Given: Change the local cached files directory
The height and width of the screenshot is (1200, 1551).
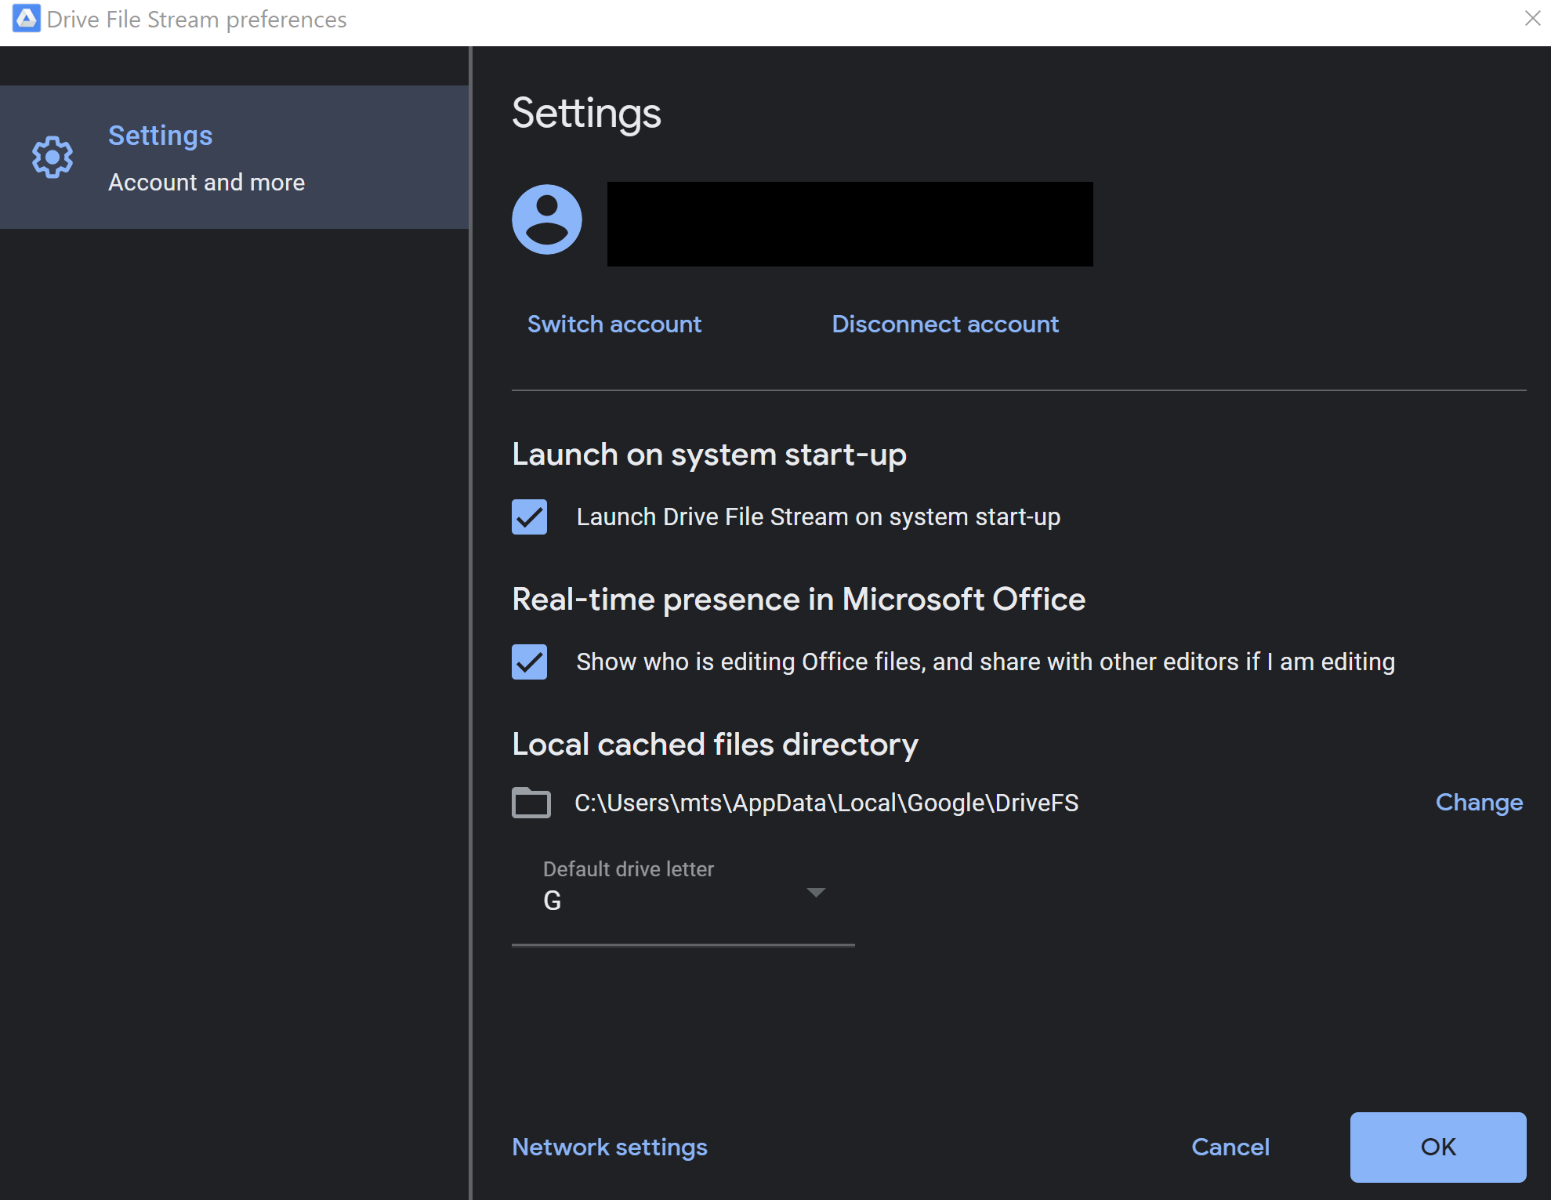Looking at the screenshot, I should (1479, 803).
